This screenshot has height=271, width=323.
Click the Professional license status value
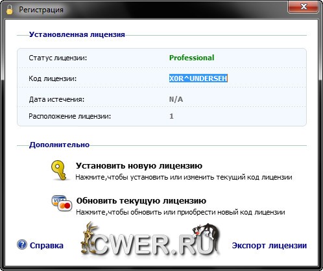coord(191,58)
